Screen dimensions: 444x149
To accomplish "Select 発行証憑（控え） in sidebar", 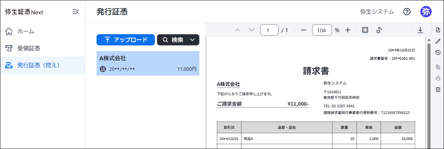I will coord(42,65).
